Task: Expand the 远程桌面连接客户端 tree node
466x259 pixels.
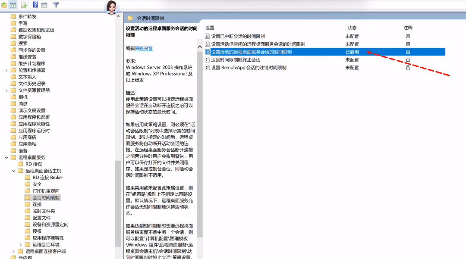Action: [x=14, y=251]
